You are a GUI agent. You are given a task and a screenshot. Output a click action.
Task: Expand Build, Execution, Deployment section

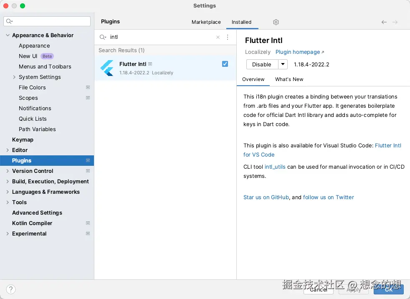pyautogui.click(x=8, y=181)
